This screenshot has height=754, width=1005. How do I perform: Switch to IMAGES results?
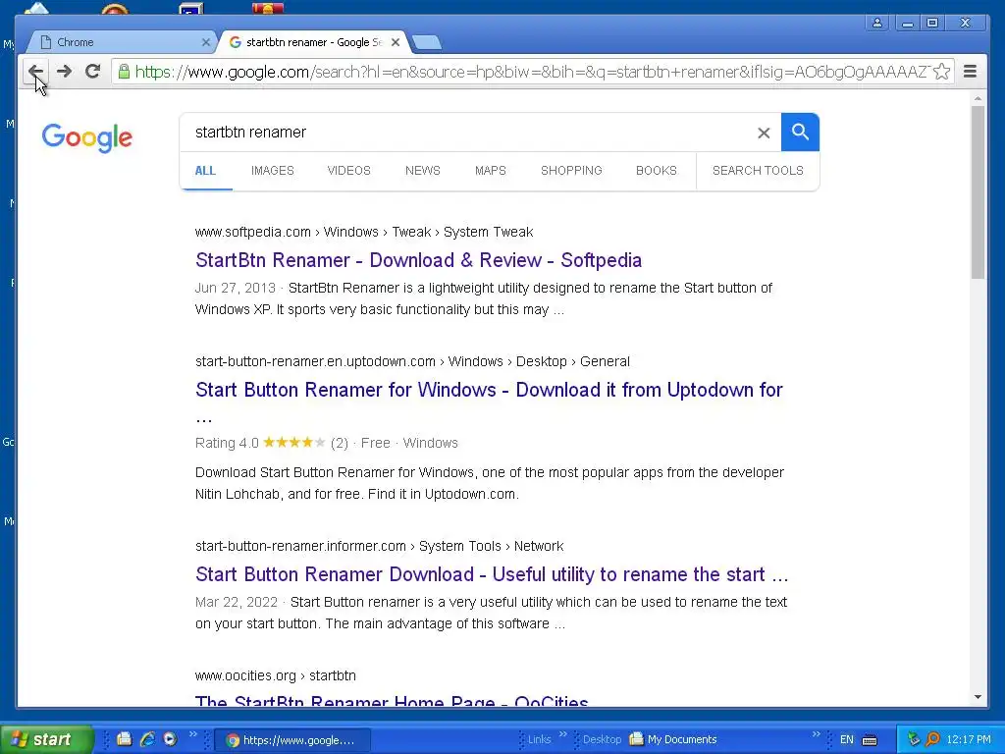[x=273, y=171]
